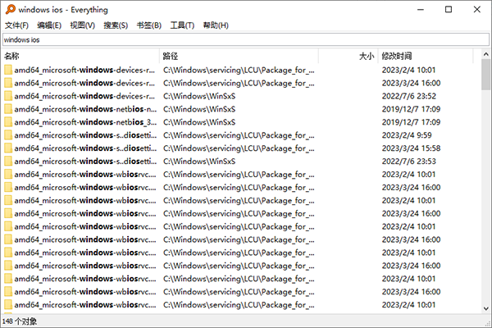Open the 帮助(H) menu
The height and width of the screenshot is (328, 492).
[216, 25]
